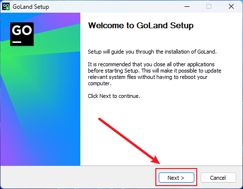Viewport: 243px width, 189px height.
Task: Close the GoLand Setup window
Action: (231, 6)
